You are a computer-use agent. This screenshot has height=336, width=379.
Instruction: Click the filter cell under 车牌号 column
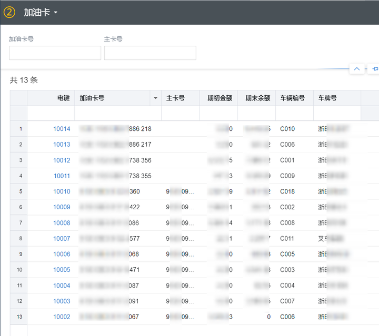pos(337,113)
